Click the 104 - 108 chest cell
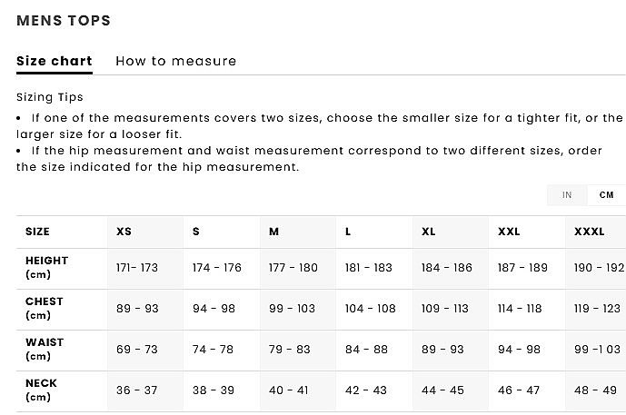The image size is (626, 415). (370, 309)
